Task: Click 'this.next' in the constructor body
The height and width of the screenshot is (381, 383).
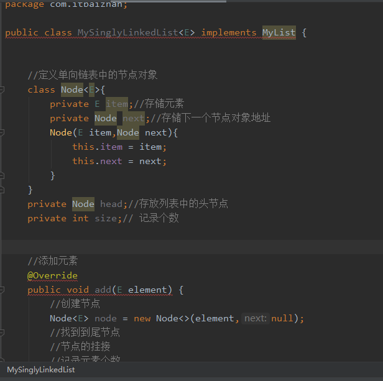Action: pos(97,162)
